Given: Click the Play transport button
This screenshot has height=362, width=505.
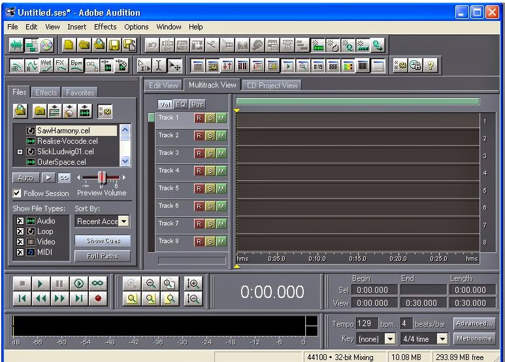Looking at the screenshot, I should click(41, 284).
